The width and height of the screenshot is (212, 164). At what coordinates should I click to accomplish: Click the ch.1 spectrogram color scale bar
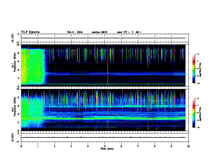tap(194, 69)
